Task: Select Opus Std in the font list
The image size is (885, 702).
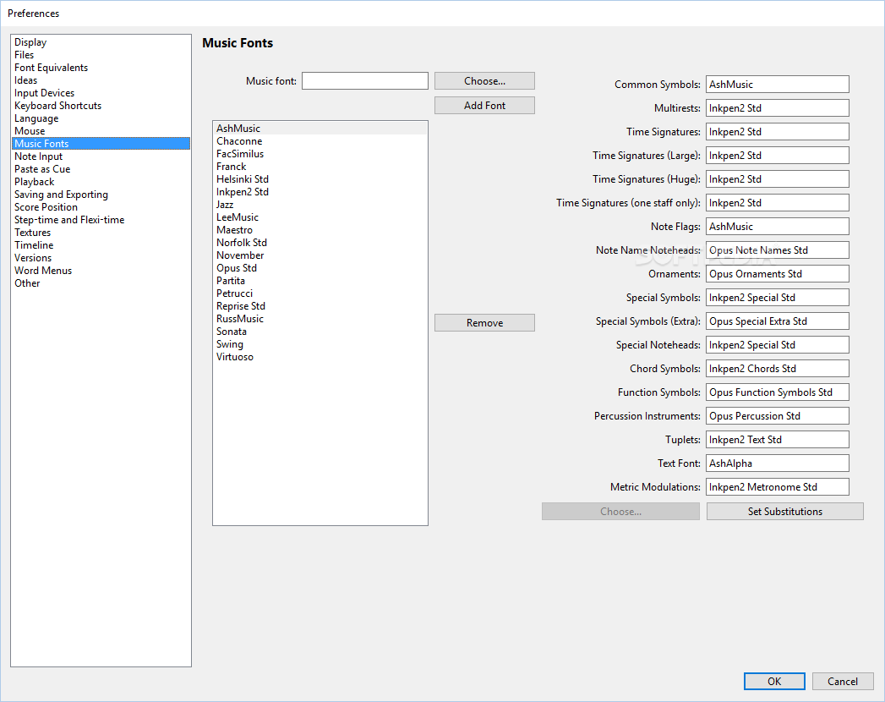Action: 320,268
